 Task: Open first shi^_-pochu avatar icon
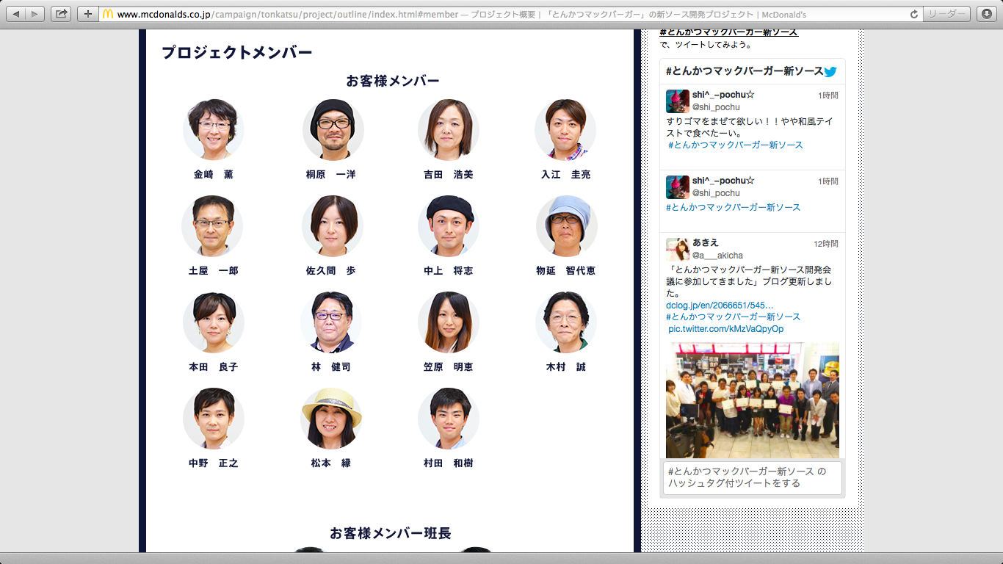(x=677, y=101)
